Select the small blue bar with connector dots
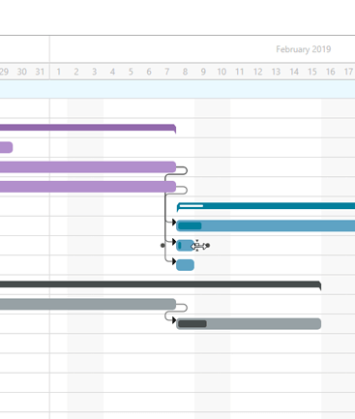 point(185,246)
